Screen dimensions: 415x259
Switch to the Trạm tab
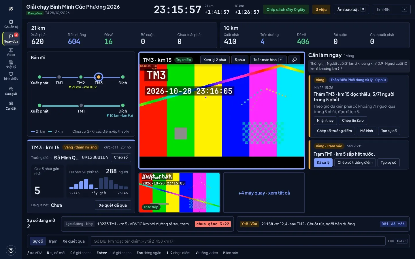pyautogui.click(x=53, y=241)
